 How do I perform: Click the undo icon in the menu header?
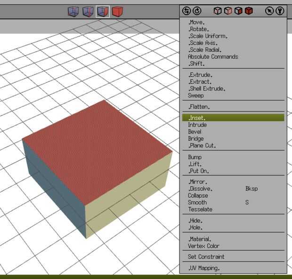pyautogui.click(x=187, y=11)
